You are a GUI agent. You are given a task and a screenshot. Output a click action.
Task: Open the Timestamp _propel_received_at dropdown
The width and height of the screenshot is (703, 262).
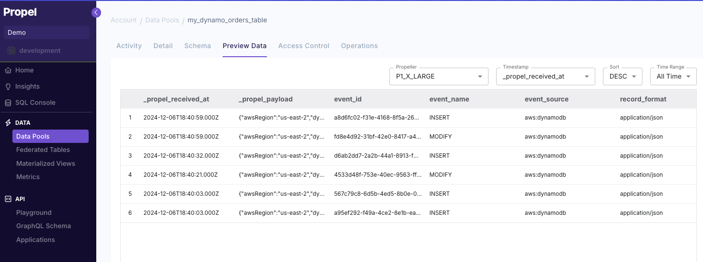point(546,76)
